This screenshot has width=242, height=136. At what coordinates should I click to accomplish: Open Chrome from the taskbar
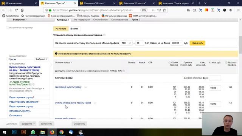tap(61, 132)
